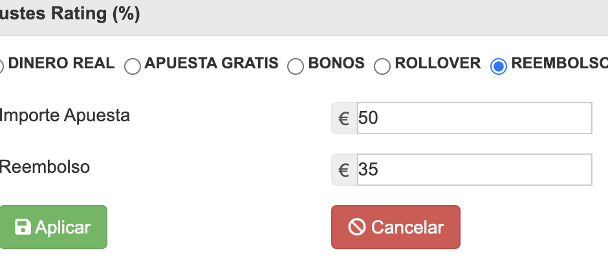Screen dimensions: 608x258
Task: Click the selected REEMBOLSO radio circle
Action: [x=499, y=66]
